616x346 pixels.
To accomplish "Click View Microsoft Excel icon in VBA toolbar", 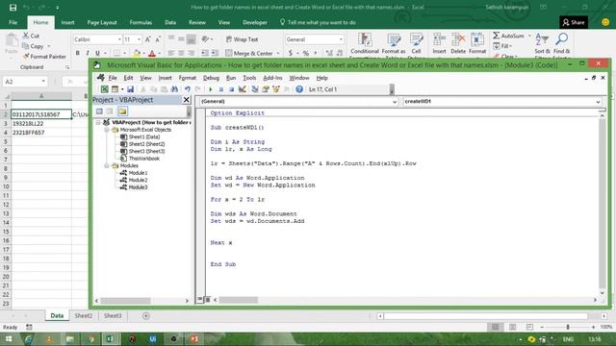I will (104, 89).
